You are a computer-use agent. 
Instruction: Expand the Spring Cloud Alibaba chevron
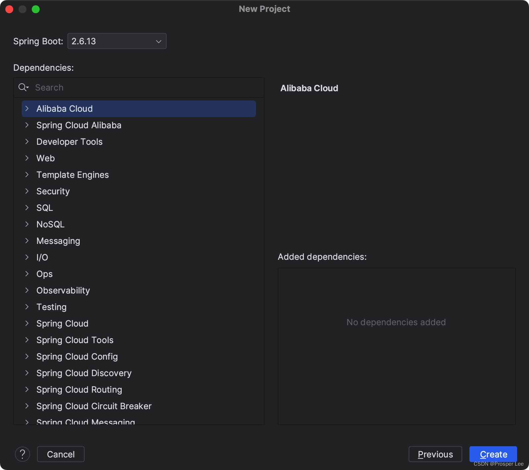27,125
